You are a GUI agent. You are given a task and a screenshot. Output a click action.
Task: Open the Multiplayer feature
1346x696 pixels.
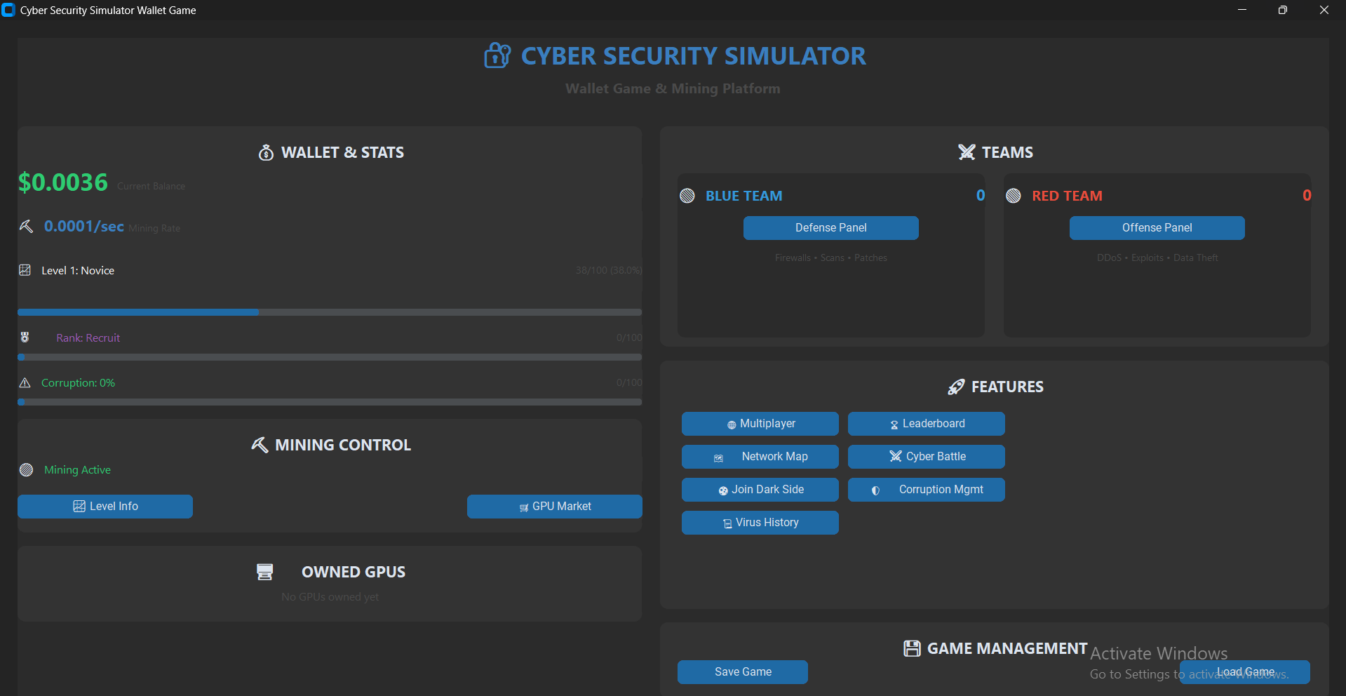coord(760,424)
